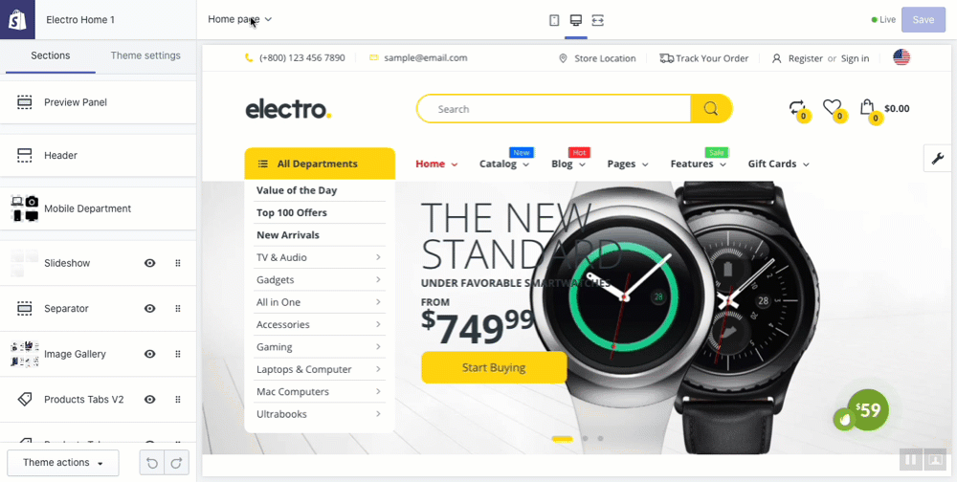
Task: Hide the Image Gallery section
Action: click(149, 354)
